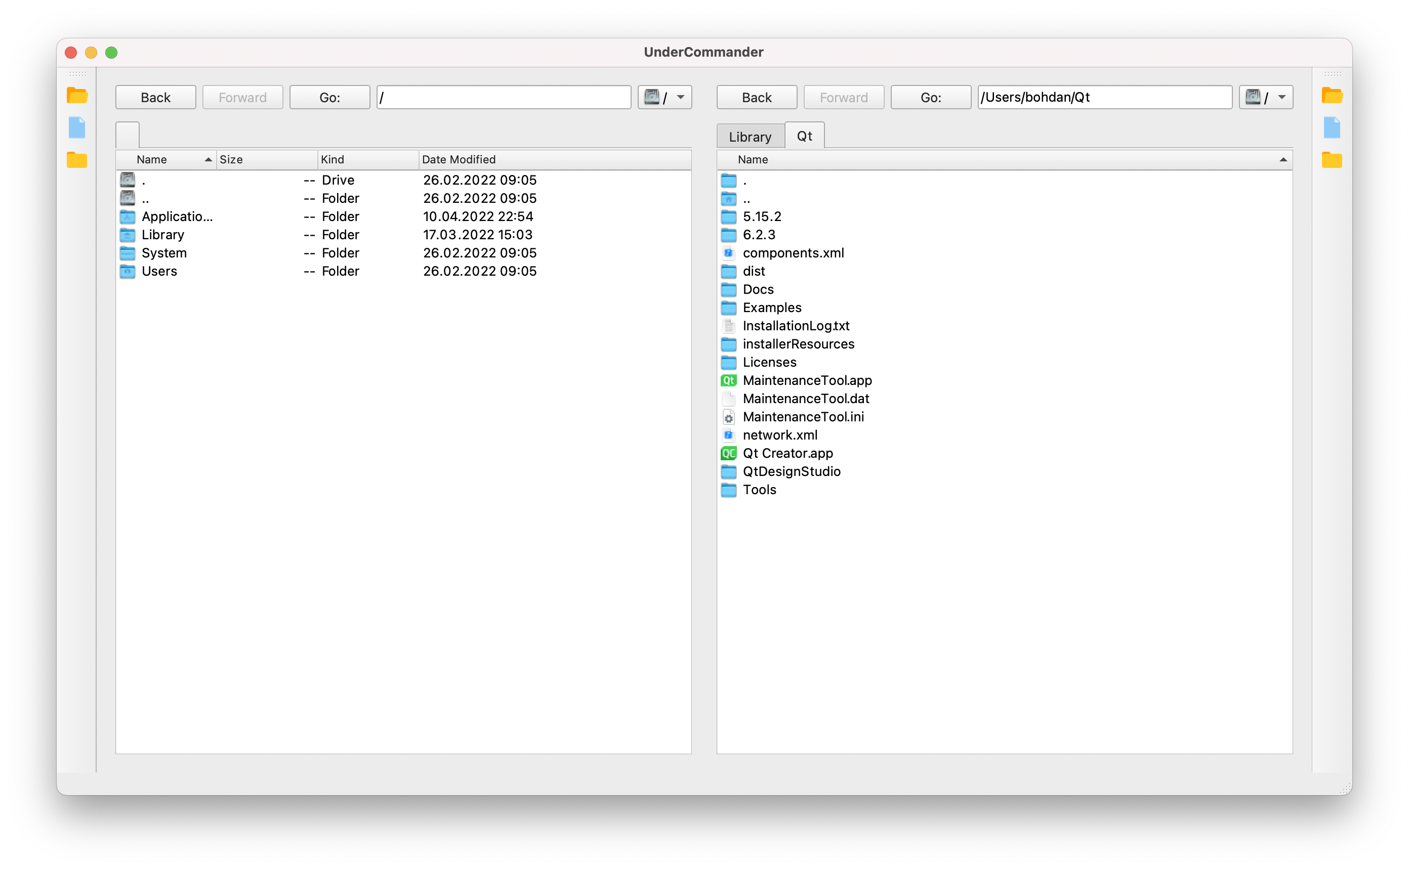
Task: Select the Qt tab in right pane
Action: click(x=804, y=137)
